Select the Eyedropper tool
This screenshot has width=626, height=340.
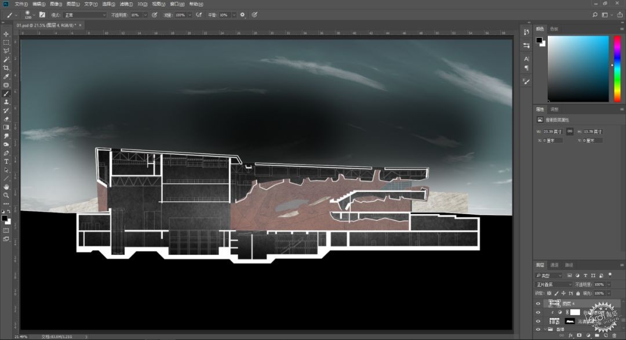pyautogui.click(x=6, y=77)
